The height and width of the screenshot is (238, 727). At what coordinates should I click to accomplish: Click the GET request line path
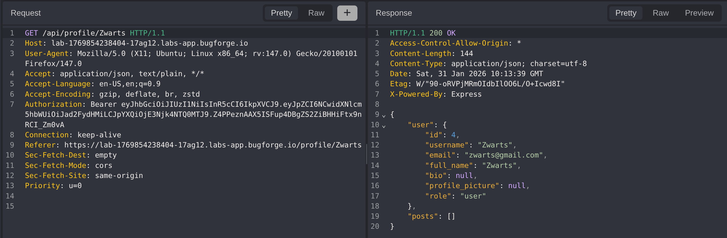84,33
